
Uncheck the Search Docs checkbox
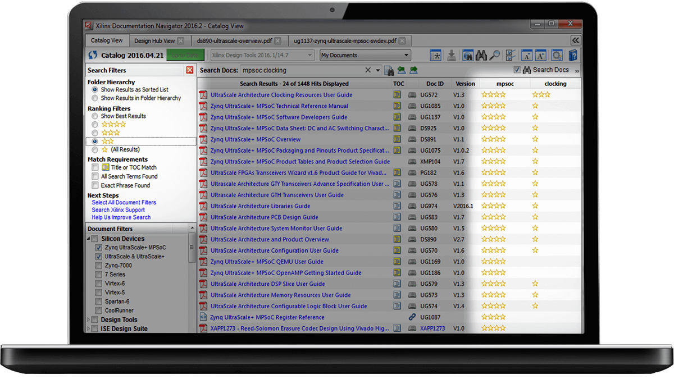pos(517,70)
